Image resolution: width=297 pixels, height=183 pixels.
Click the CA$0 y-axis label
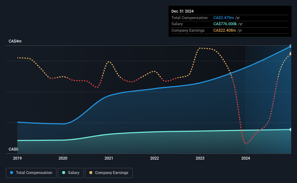[x=13, y=149]
